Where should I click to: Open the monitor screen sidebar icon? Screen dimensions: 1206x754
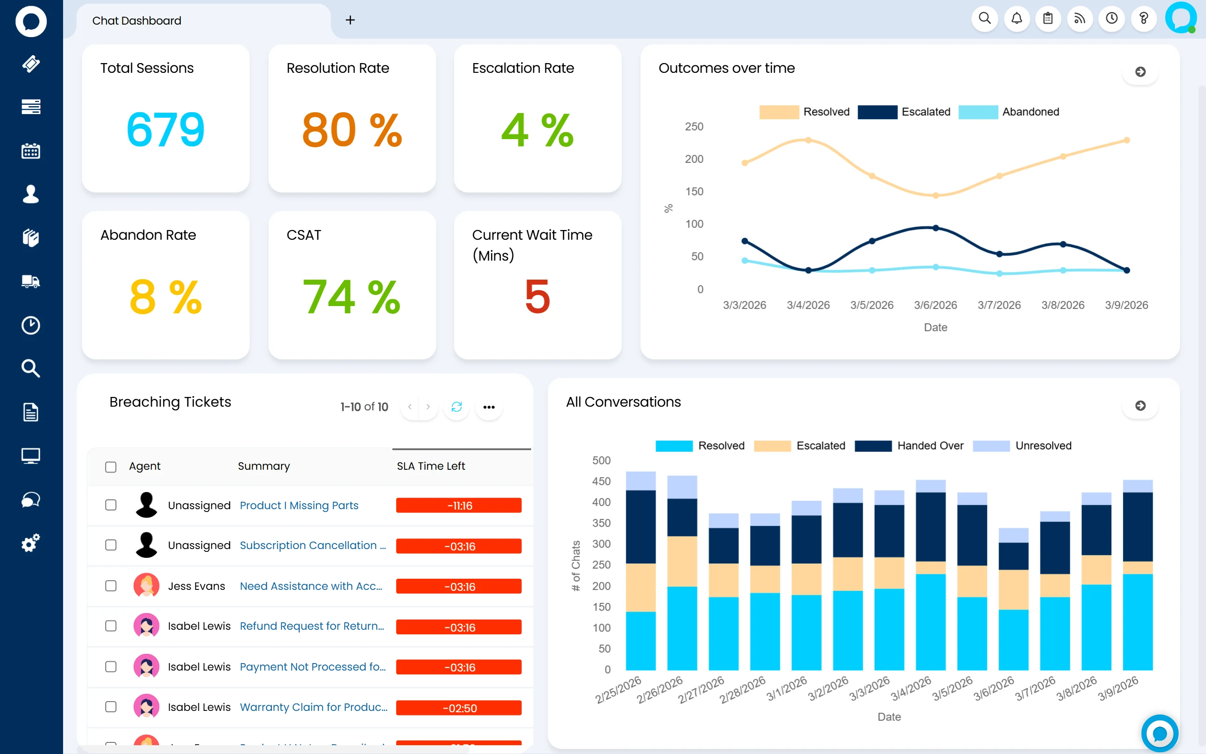pos(31,456)
